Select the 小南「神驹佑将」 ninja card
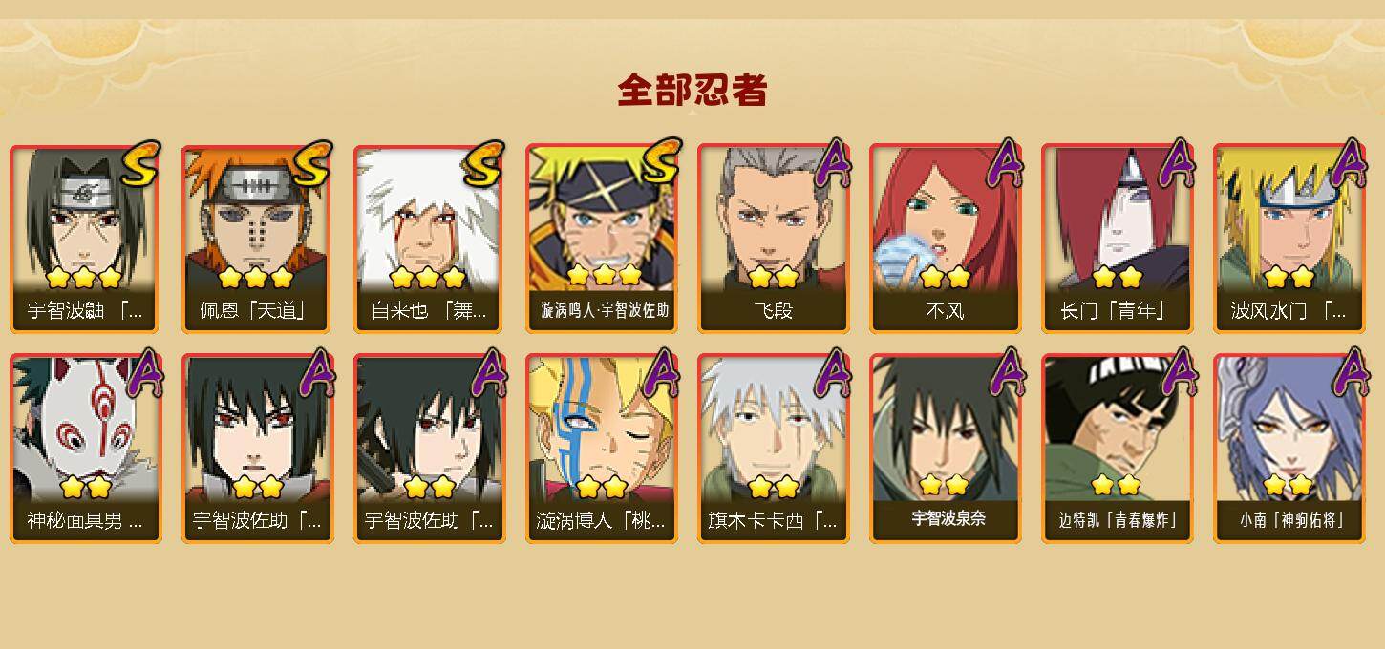This screenshot has width=1385, height=649. (1289, 449)
